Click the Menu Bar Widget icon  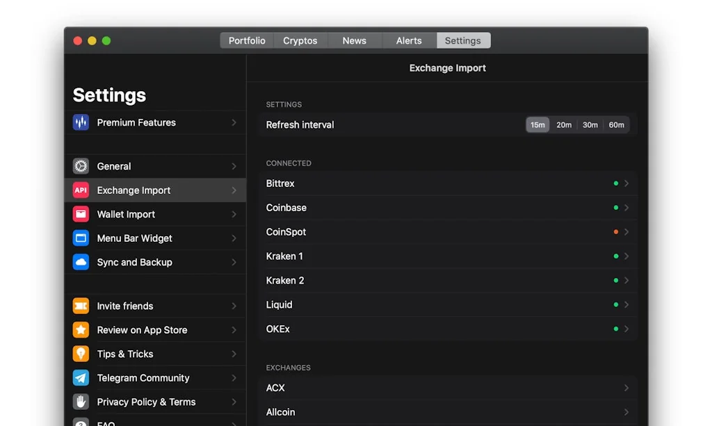[x=81, y=238]
